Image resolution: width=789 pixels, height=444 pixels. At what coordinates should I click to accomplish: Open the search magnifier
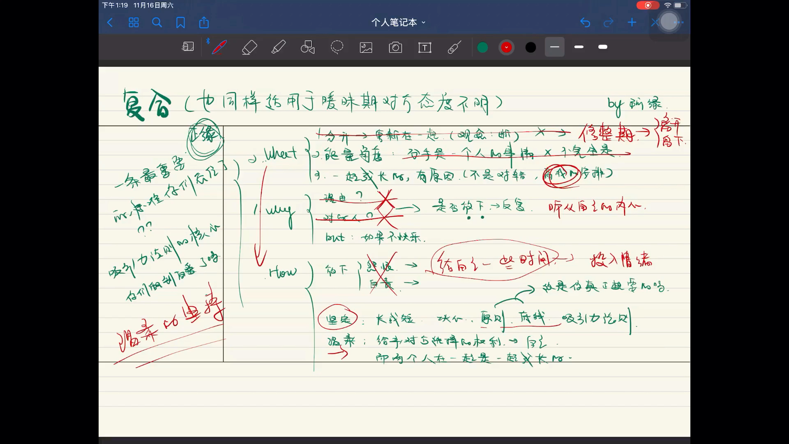(157, 23)
